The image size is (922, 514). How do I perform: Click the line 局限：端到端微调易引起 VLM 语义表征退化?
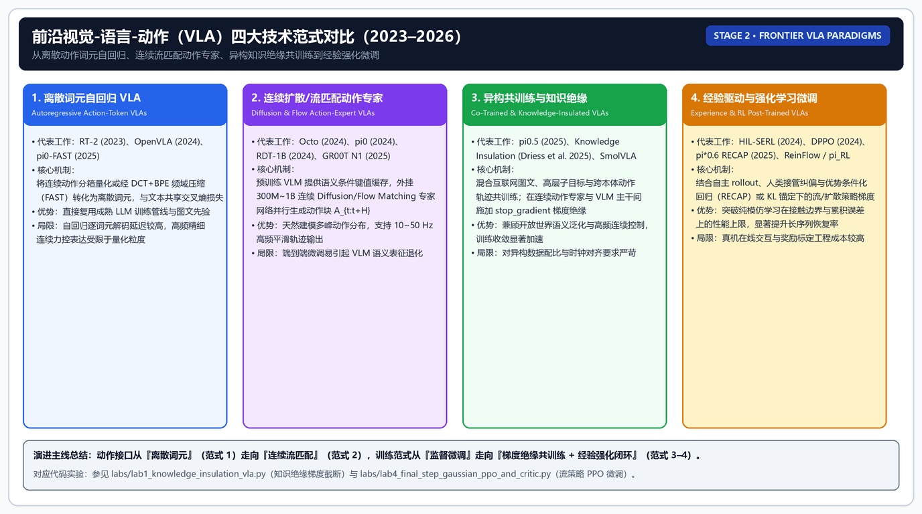point(337,253)
